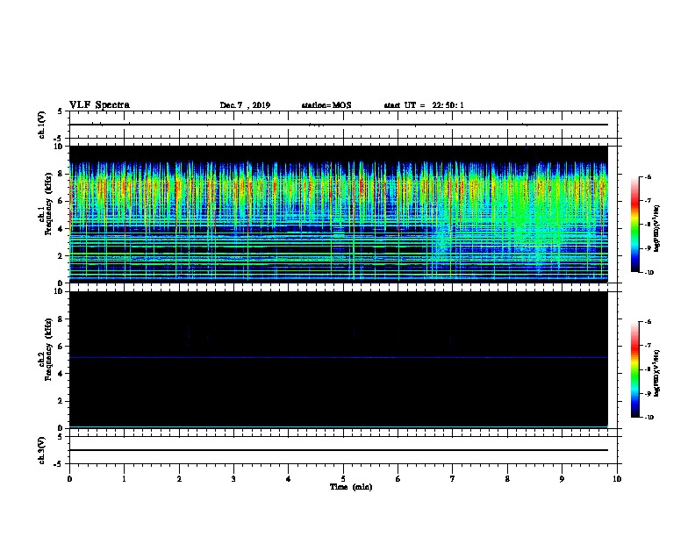Click the blue 5 kHz line in ch.2 spectrogram
The width and height of the screenshot is (695, 537).
point(338,357)
